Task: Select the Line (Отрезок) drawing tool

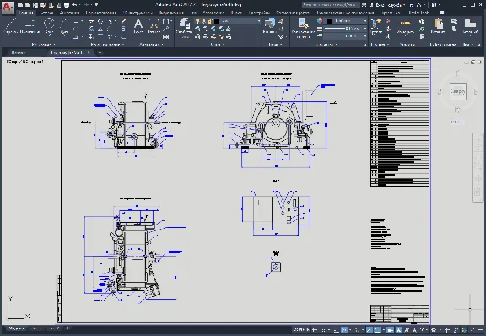Action: tap(11, 25)
